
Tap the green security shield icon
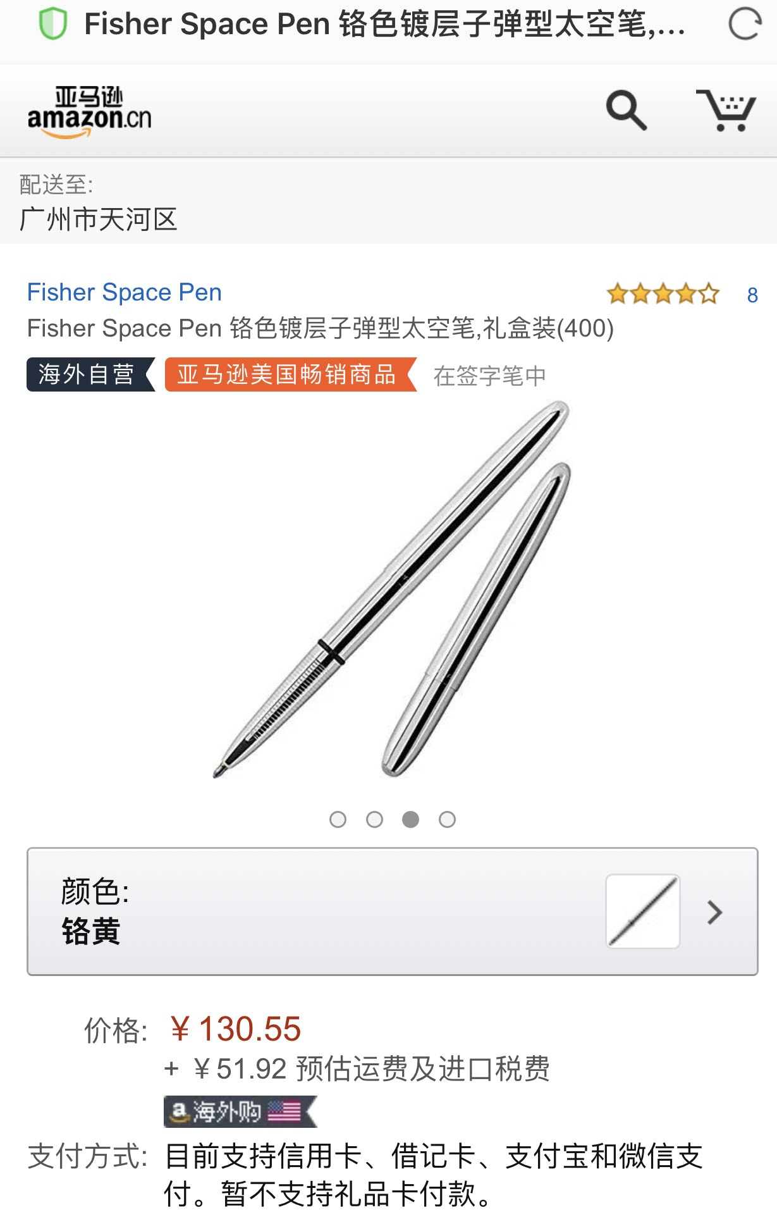point(53,24)
